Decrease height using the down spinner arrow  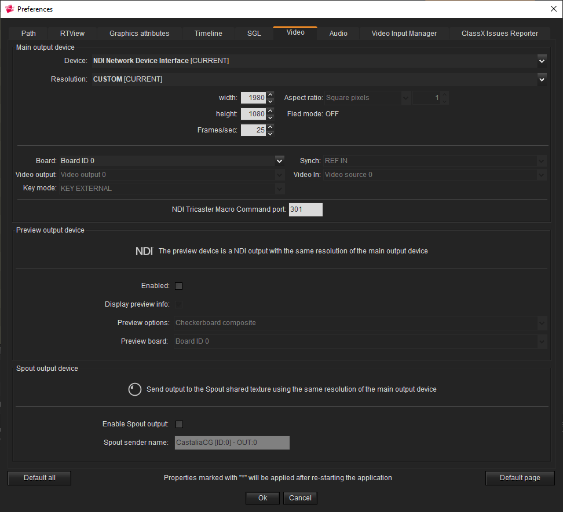[x=270, y=117]
